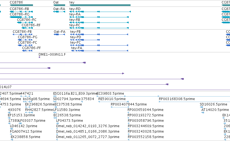Select Dmel_neb_011265_0072_2727.3prime label
This screenshot has height=141, width=230.
coord(88,137)
